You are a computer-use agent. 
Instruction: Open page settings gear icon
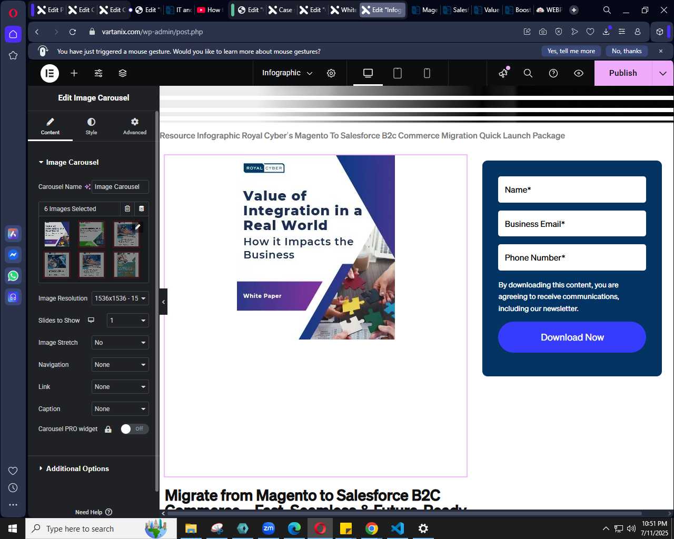(x=331, y=73)
